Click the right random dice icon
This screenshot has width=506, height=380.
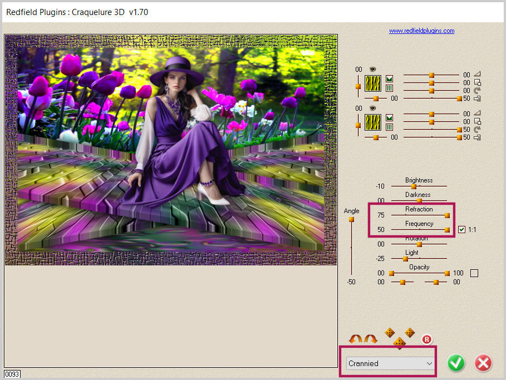tap(410, 333)
